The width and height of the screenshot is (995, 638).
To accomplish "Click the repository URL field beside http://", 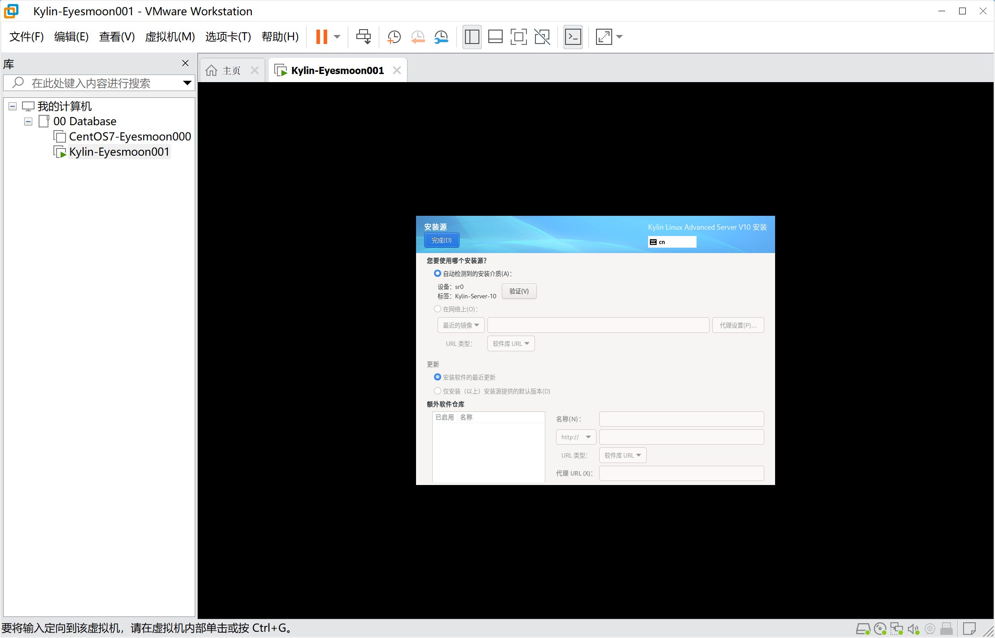I will tap(682, 437).
